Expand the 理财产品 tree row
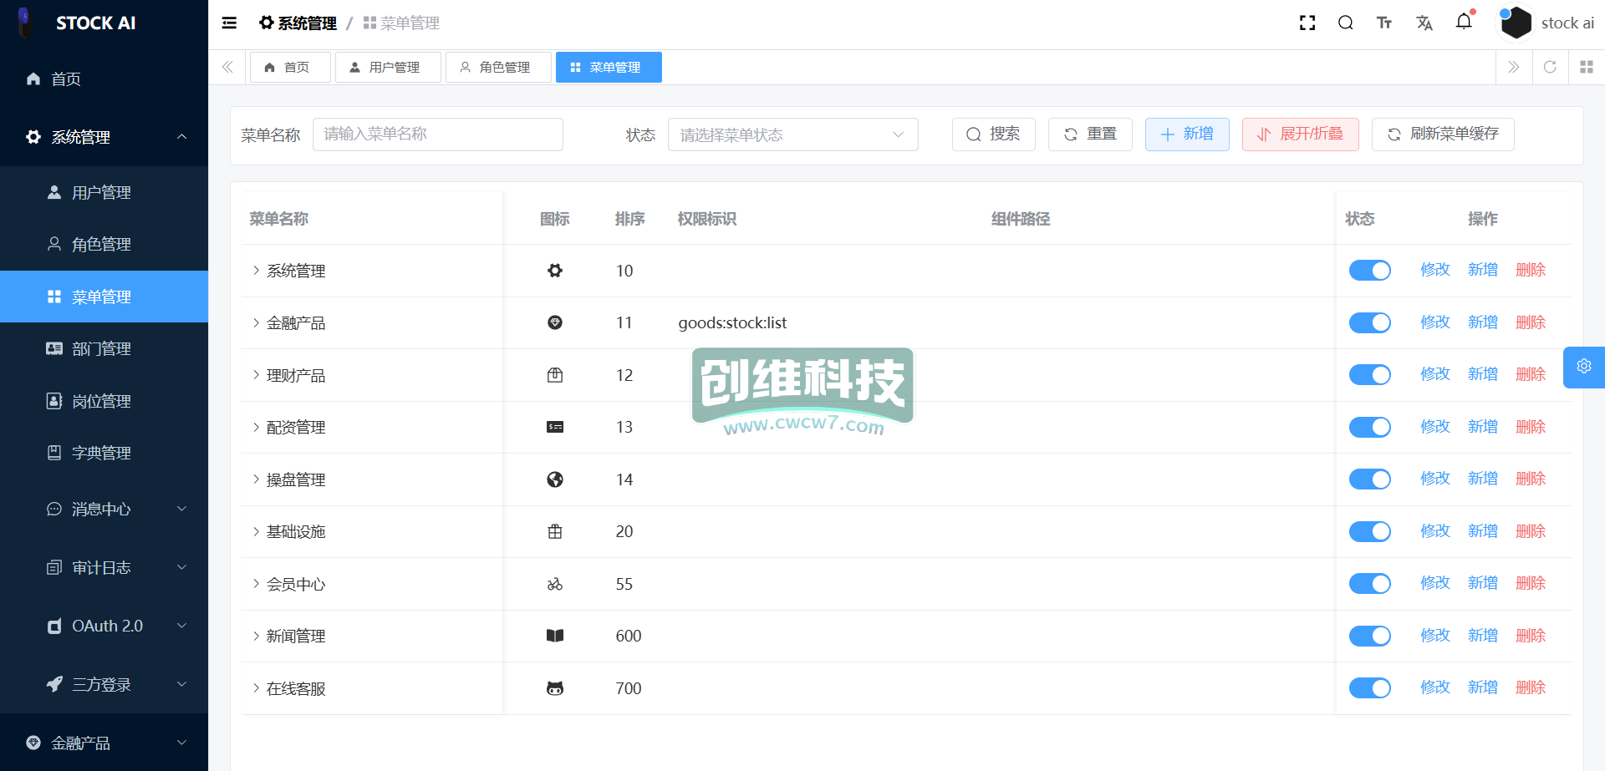Screen dimensions: 1605x771 [256, 375]
